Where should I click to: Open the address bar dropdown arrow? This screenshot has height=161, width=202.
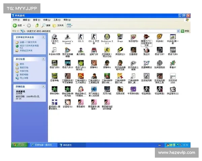pos(178,31)
